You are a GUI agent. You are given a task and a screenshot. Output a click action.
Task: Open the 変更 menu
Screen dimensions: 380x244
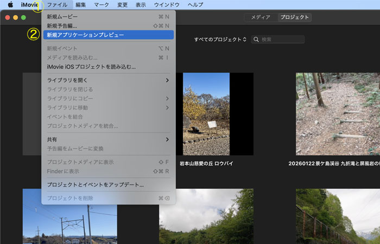coord(122,4)
